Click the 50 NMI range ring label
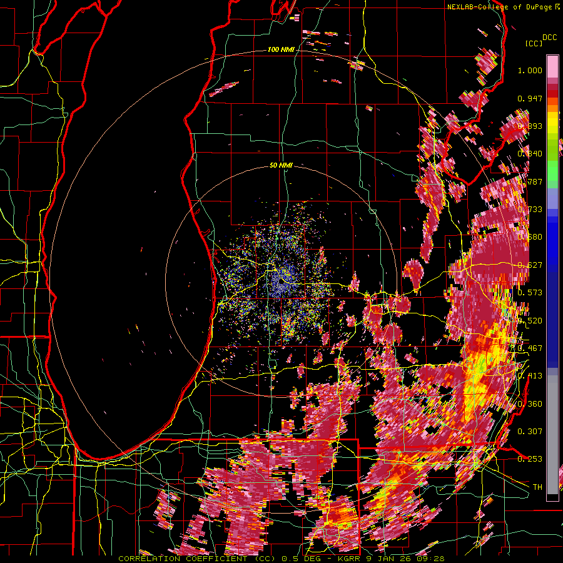 (x=281, y=165)
